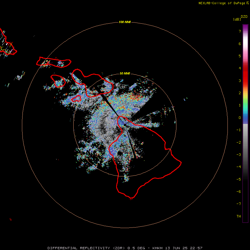Click the colorbar value 7 label
The image size is (250, 250).
(x=240, y=31)
